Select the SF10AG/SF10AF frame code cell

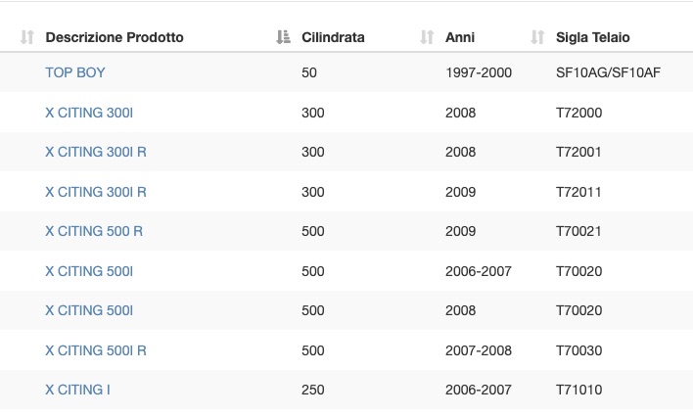[x=608, y=72]
